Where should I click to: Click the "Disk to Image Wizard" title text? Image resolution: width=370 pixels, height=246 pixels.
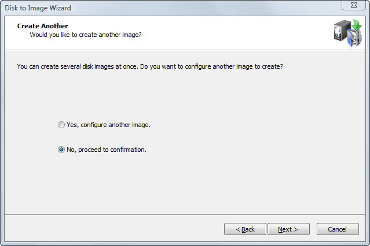pos(38,7)
